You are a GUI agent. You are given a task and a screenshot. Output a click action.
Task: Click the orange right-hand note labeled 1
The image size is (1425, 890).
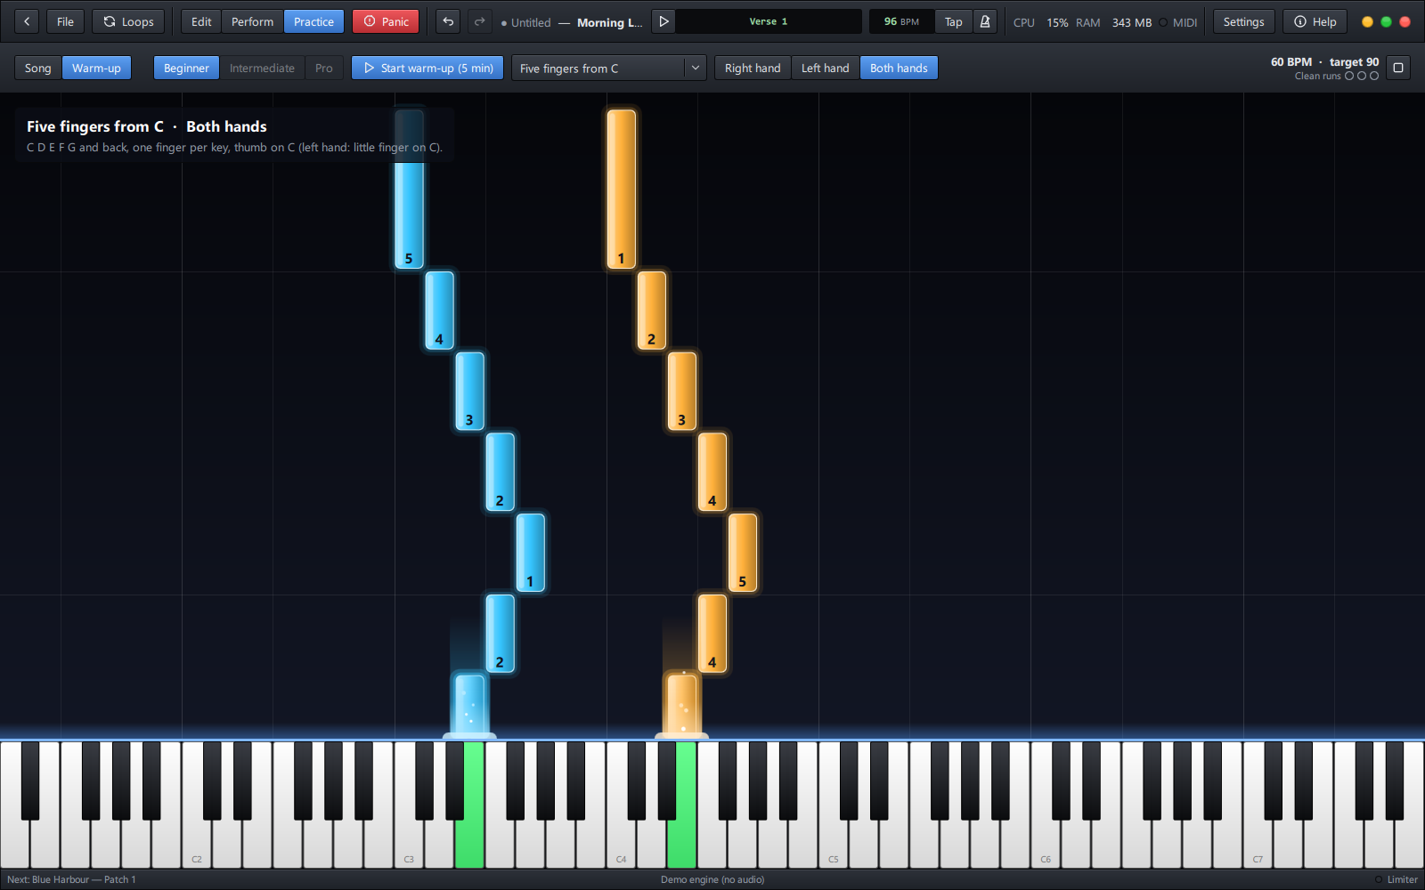click(622, 189)
